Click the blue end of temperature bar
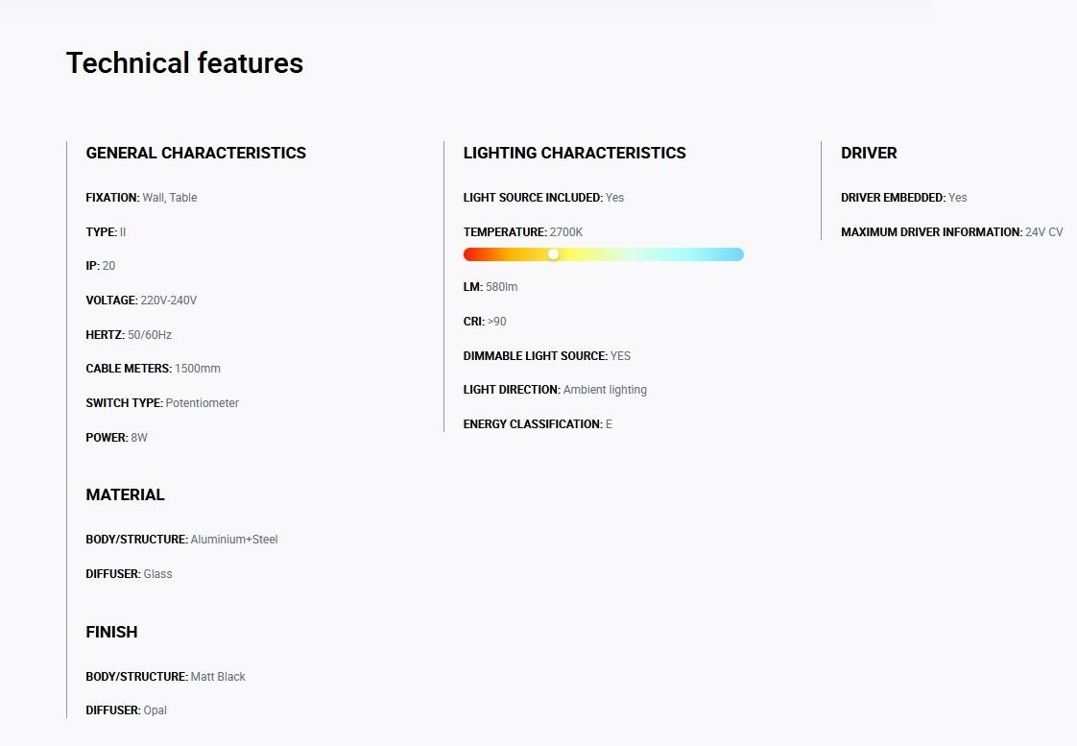 pyautogui.click(x=735, y=254)
